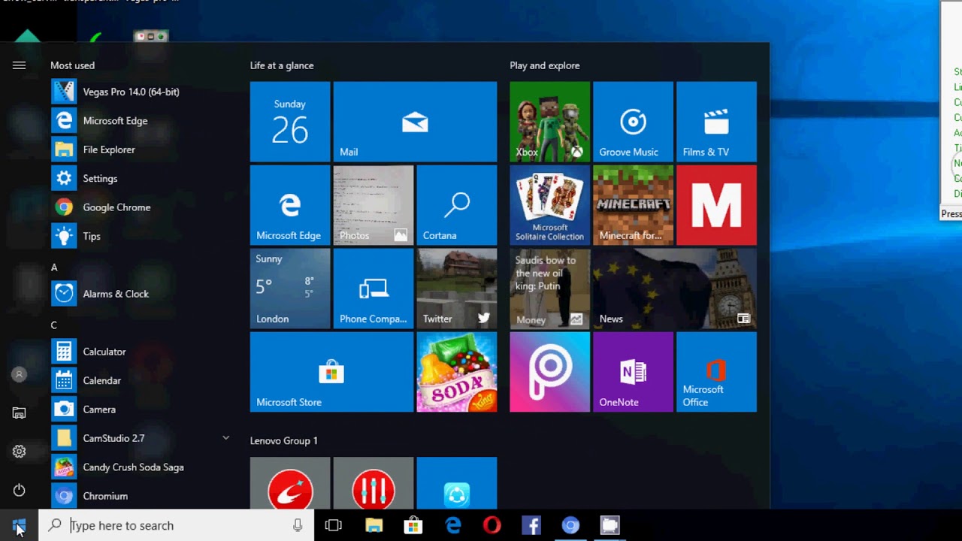
Task: Open the red M tile
Action: pyautogui.click(x=717, y=205)
